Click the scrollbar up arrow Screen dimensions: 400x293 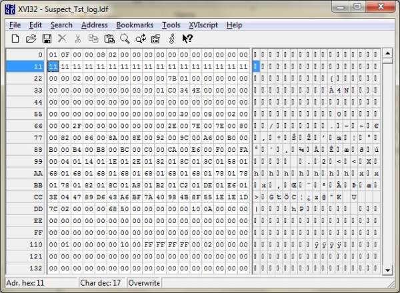click(389, 54)
